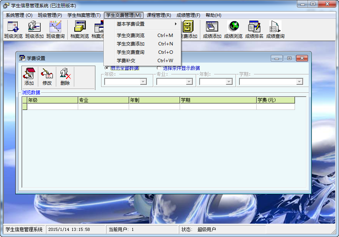Open 帮助(H) menu
The height and width of the screenshot is (237, 339).
pos(213,15)
